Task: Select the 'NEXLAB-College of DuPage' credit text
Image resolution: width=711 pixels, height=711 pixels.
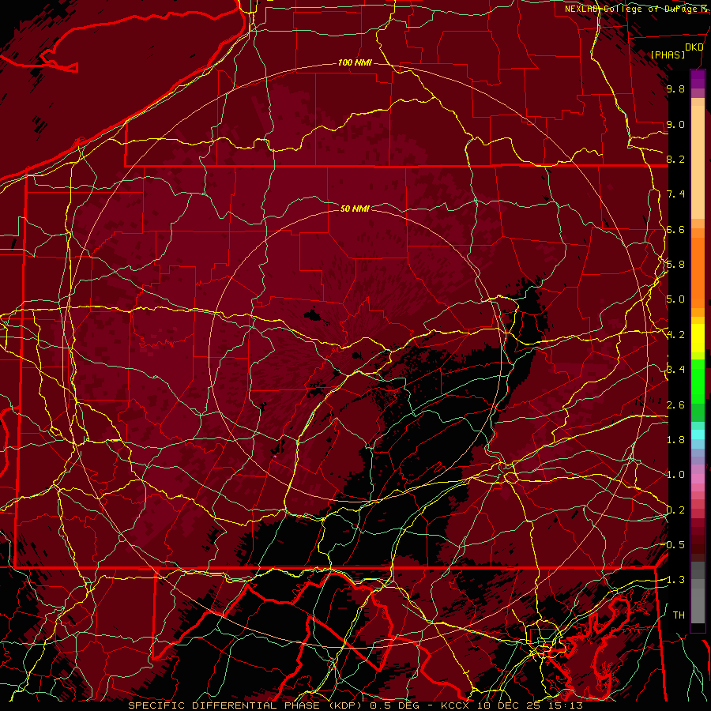Action: (x=632, y=9)
